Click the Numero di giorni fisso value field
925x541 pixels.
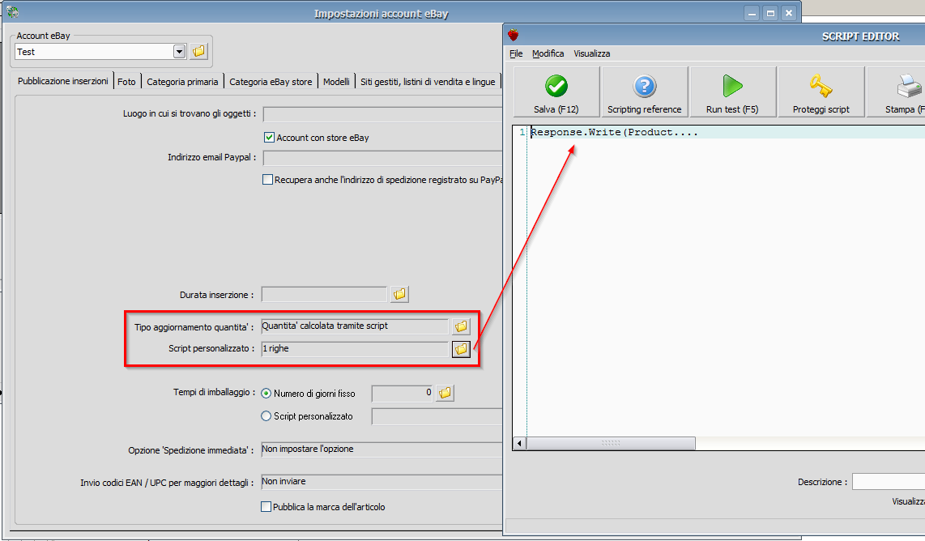[x=403, y=393]
